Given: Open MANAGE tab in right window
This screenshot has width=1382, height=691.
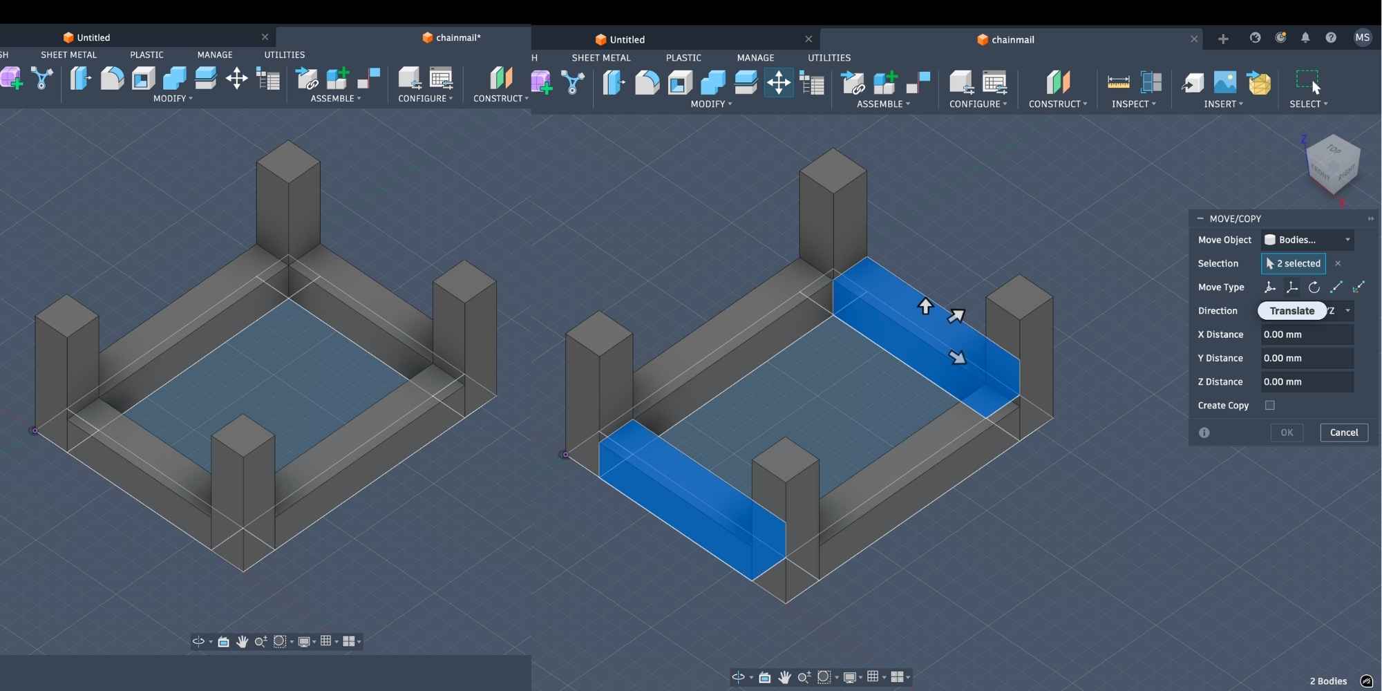Looking at the screenshot, I should (x=755, y=58).
